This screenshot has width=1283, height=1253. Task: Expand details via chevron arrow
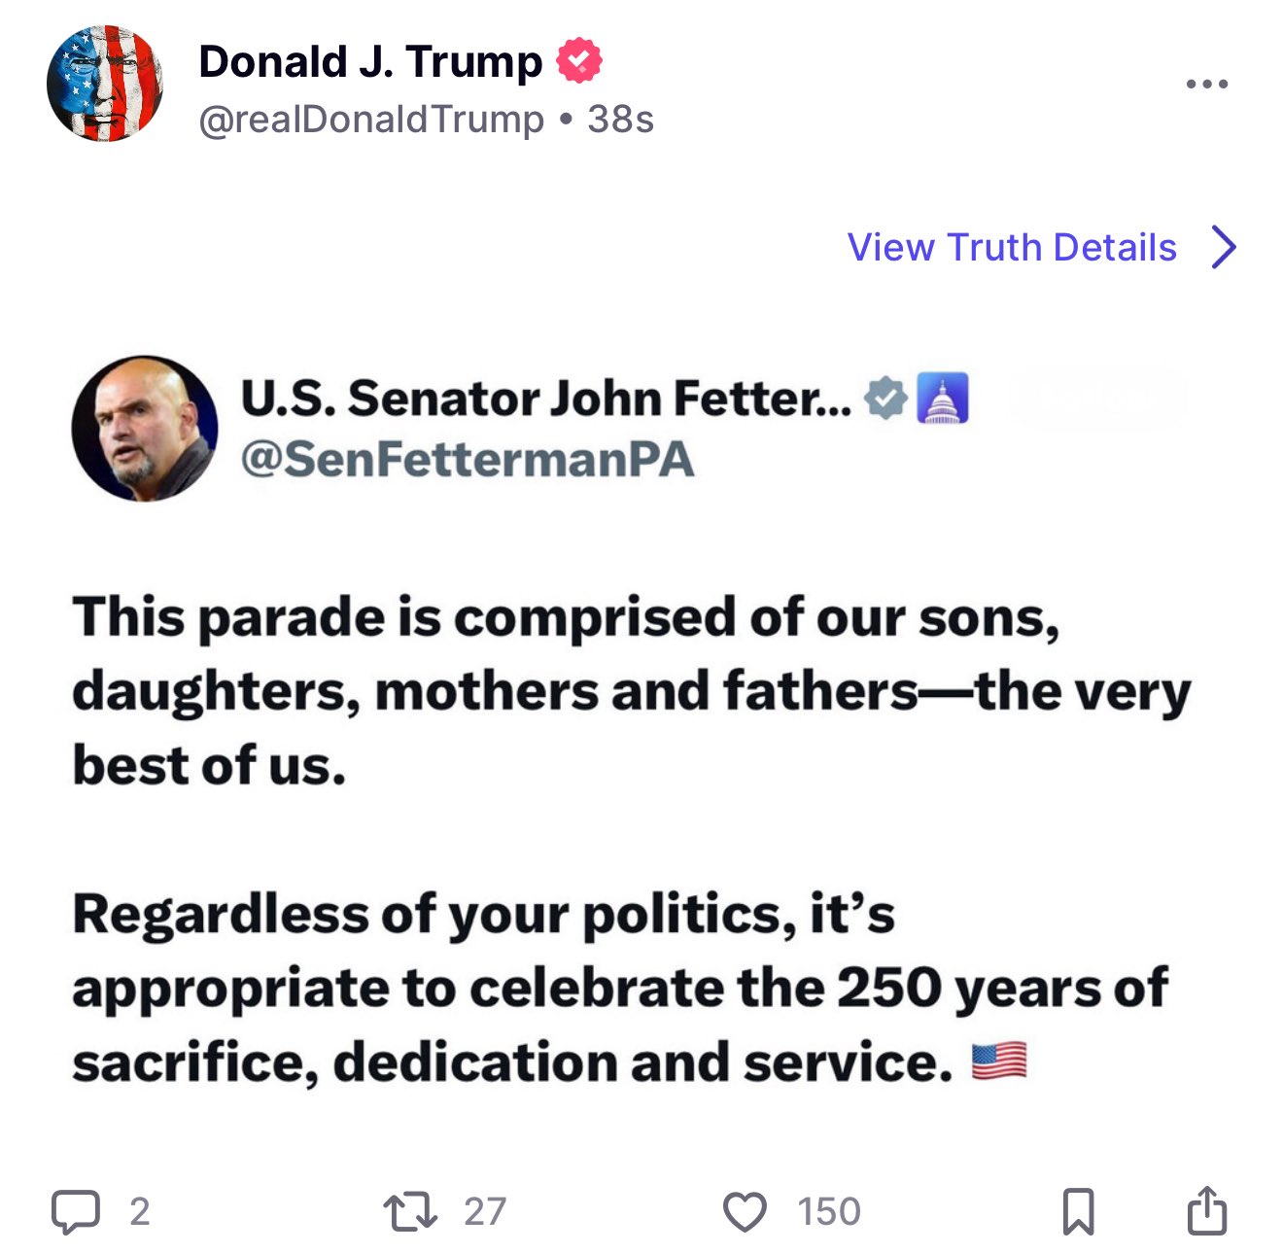pos(1225,247)
